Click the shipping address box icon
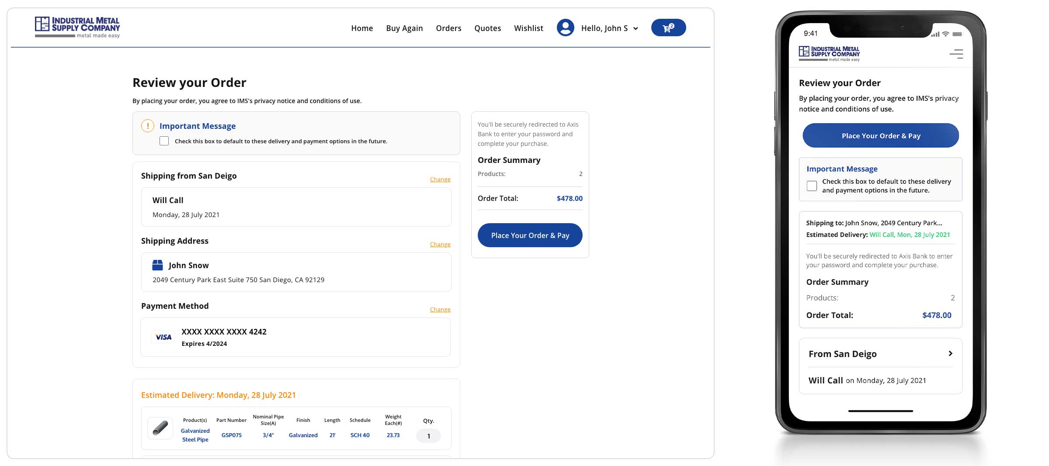This screenshot has width=1049, height=466. (x=157, y=265)
